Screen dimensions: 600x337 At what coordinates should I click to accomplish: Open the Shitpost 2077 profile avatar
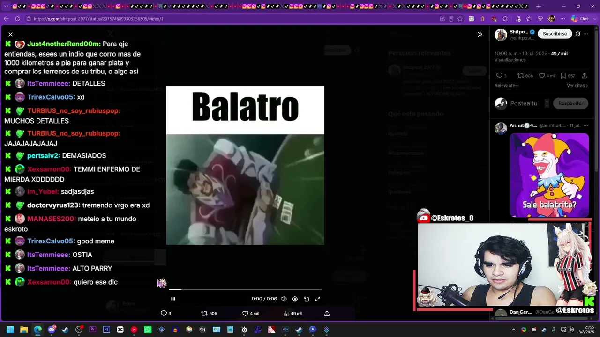[501, 35]
